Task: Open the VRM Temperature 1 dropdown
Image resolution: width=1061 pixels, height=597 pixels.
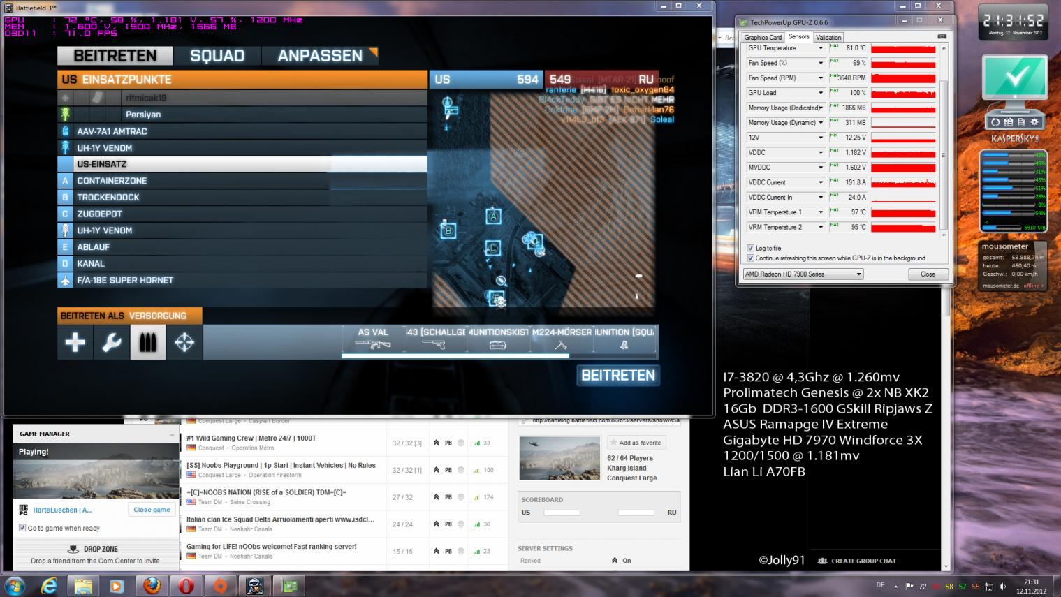Action: tap(821, 212)
